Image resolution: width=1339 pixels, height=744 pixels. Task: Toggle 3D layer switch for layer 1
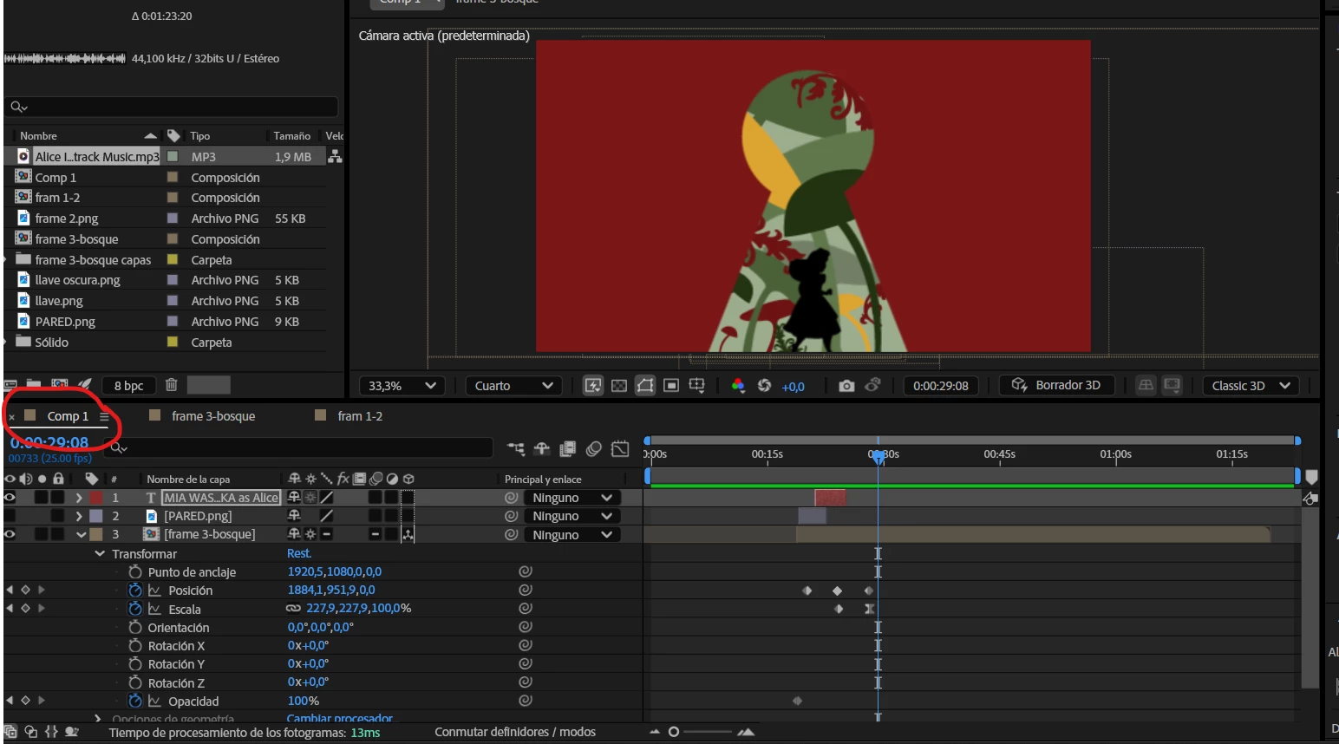[x=408, y=498]
